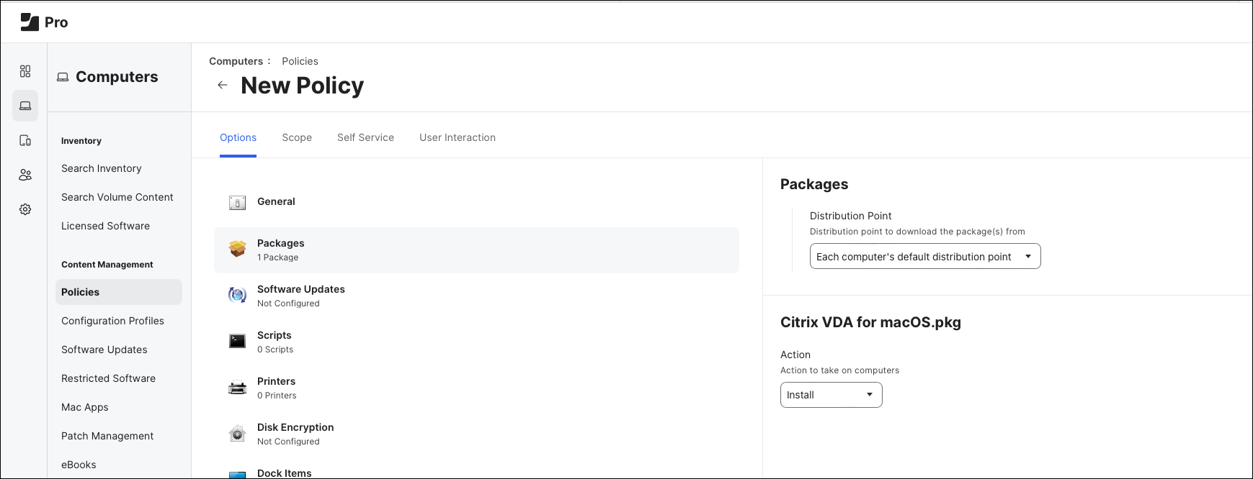
Task: Go to Search Inventory
Action: tap(102, 168)
